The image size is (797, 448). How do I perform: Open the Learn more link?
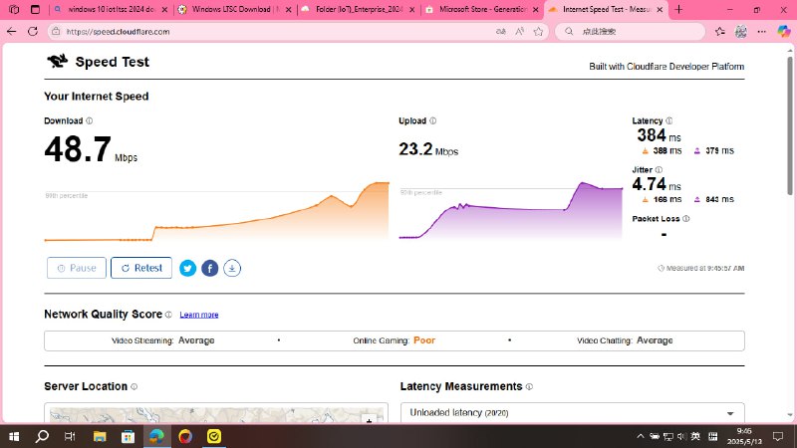click(x=198, y=315)
